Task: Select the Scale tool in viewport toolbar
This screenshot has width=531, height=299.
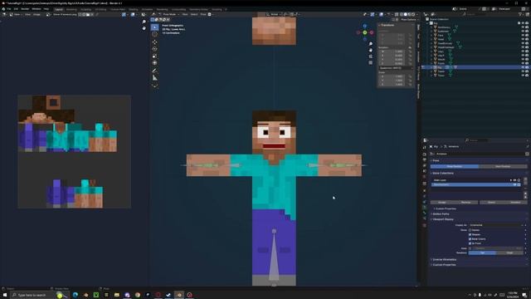Action: 155,56
